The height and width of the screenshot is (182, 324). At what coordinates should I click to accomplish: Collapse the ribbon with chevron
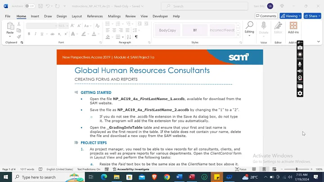319,41
